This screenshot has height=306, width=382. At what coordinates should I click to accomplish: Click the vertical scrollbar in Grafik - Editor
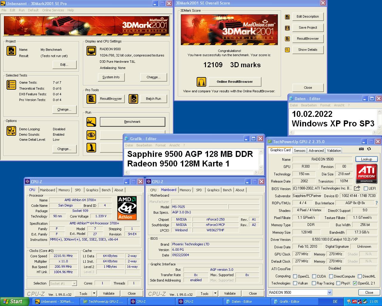tap(261, 159)
